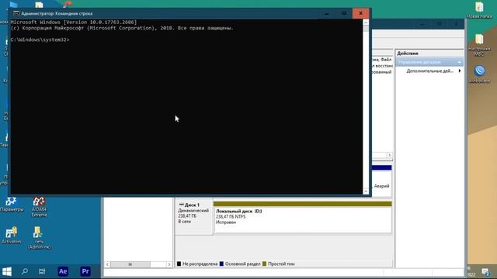Open the Параметры desktop shortcut
The height and width of the screenshot is (279, 497).
(x=12, y=204)
